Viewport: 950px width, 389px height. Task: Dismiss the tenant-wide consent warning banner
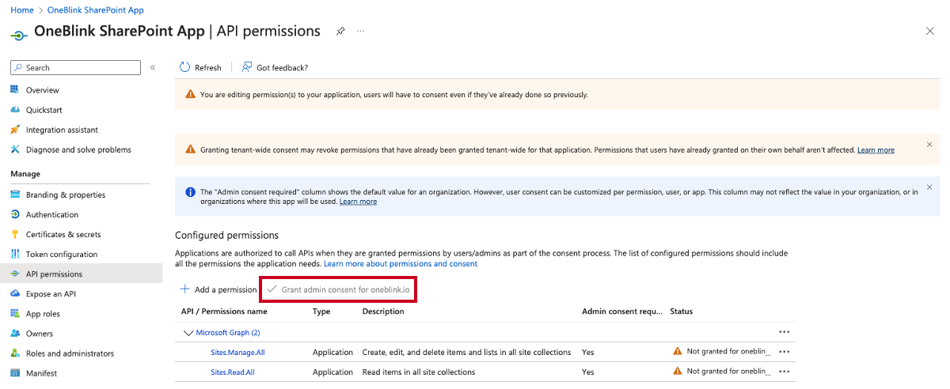[x=929, y=145]
